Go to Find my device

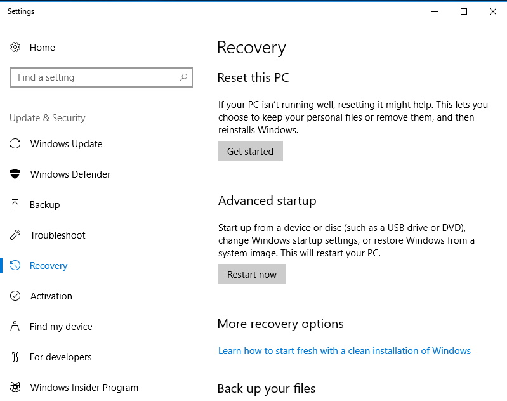61,327
